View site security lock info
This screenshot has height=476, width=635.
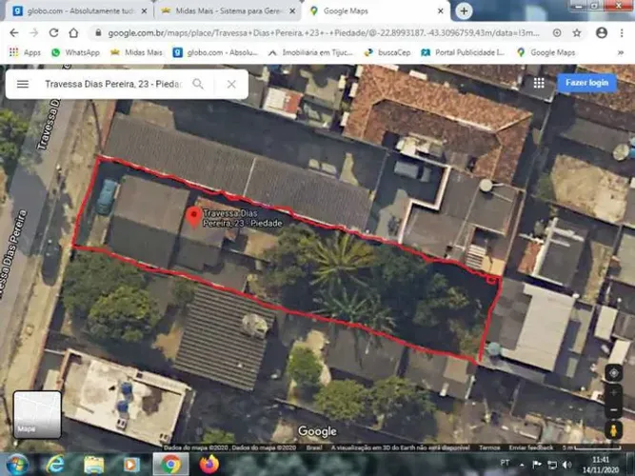click(x=98, y=32)
